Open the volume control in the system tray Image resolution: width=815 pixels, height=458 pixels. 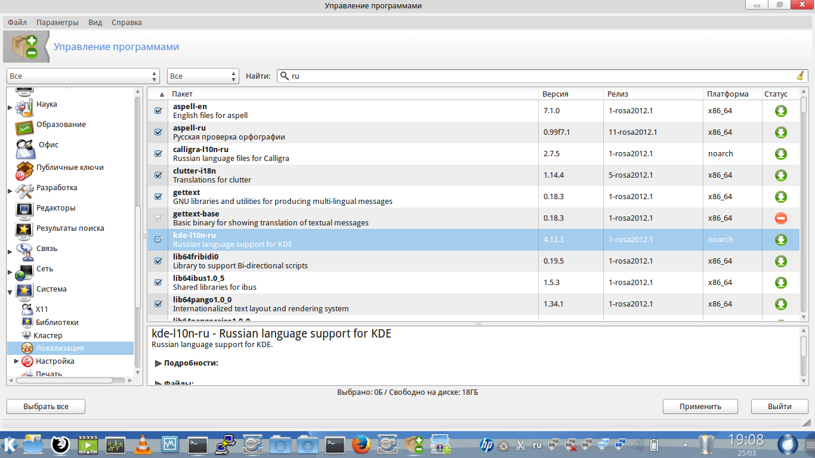tap(637, 445)
